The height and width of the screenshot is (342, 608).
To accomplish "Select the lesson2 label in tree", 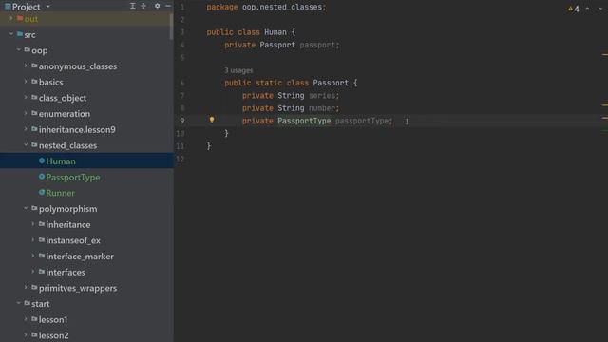I will coord(53,335).
